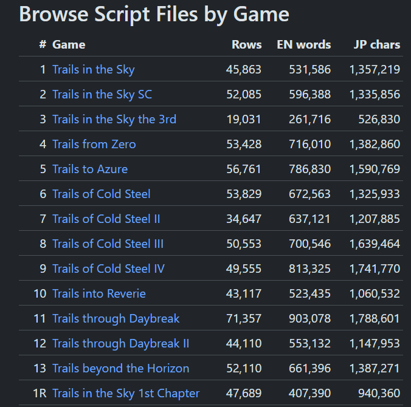
Task: Select the EN words value 903,078
Action: [310, 319]
